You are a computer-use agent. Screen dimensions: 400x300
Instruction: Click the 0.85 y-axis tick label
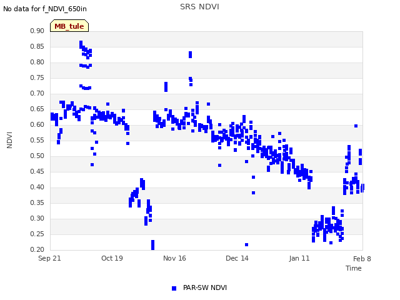point(37,46)
